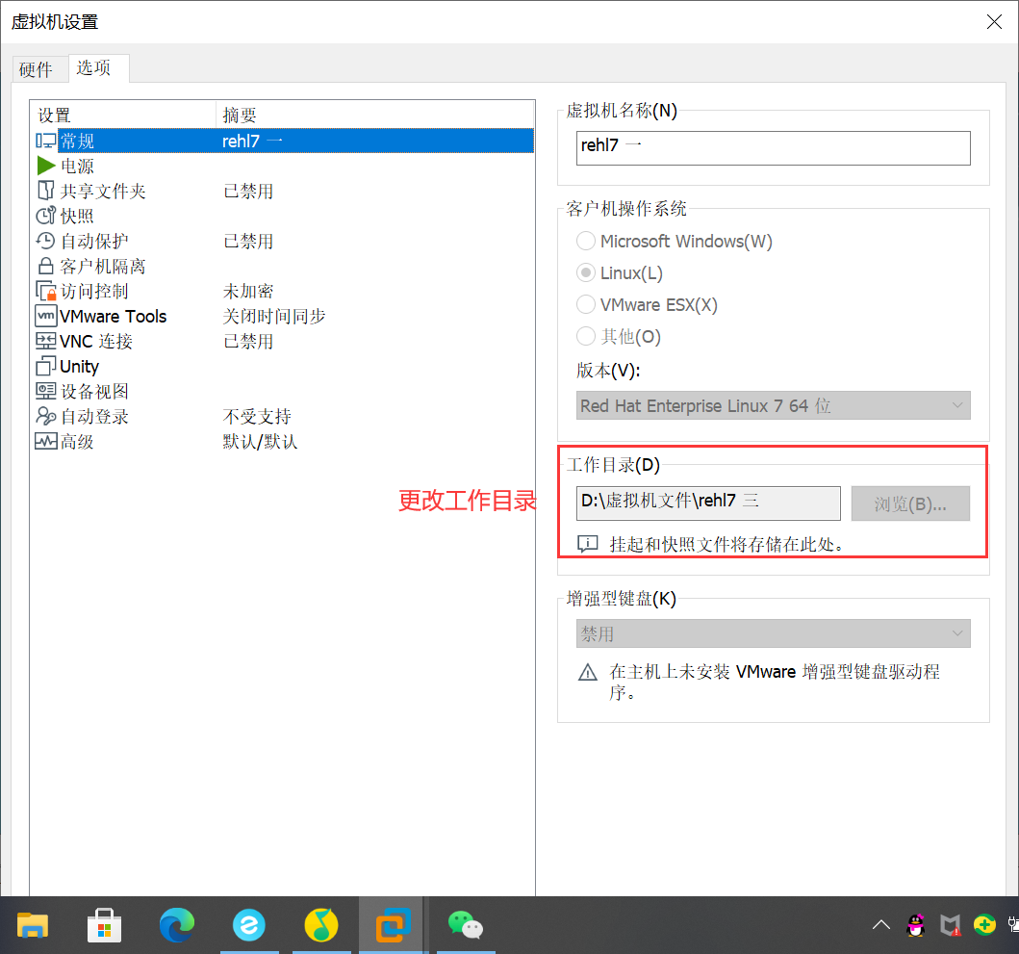Open the QQ Music taskbar icon
1019x954 pixels.
(x=321, y=925)
